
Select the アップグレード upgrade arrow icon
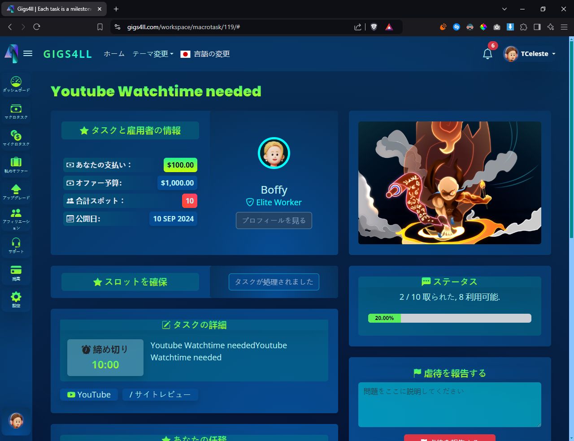tap(16, 191)
